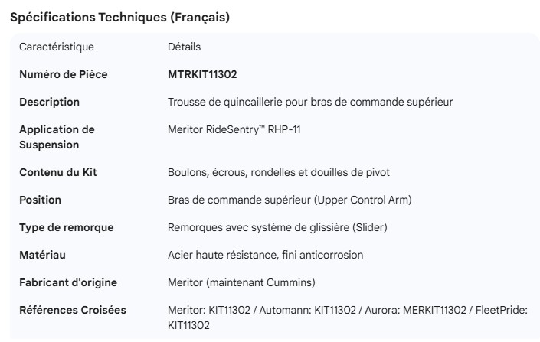Click the Description row label
Viewport: 540px width, 342px height.
[x=49, y=103]
